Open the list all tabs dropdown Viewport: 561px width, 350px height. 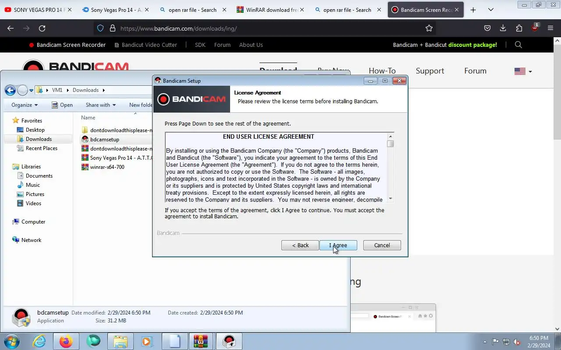click(491, 10)
